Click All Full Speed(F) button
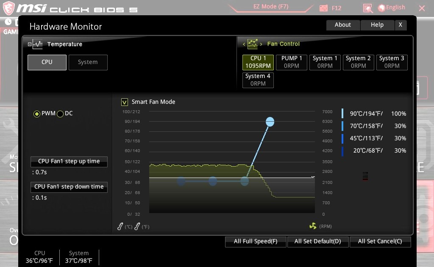 pyautogui.click(x=256, y=242)
